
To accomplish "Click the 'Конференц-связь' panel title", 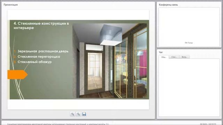I will 168,5.
